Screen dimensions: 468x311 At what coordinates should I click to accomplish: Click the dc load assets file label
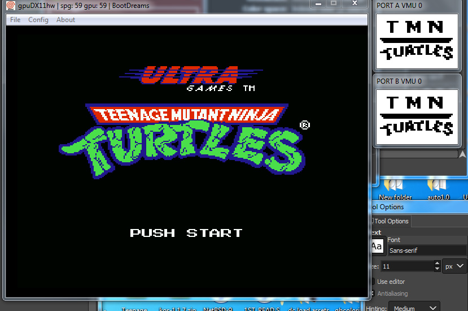coord(308,309)
